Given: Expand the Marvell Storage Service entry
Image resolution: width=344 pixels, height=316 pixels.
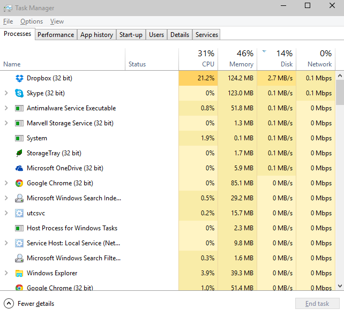Looking at the screenshot, I should point(6,123).
